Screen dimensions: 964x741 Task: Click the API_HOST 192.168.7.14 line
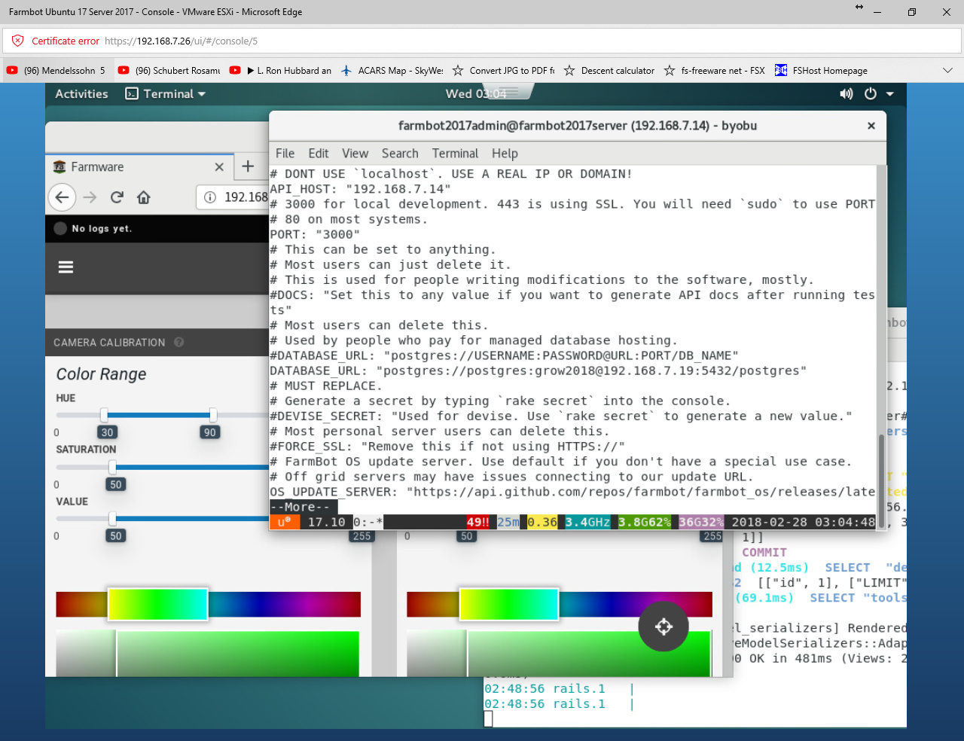(360, 189)
